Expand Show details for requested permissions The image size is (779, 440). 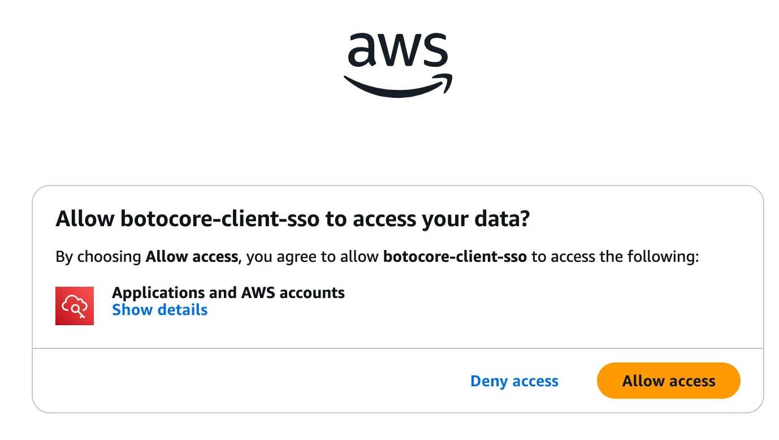pyautogui.click(x=160, y=310)
